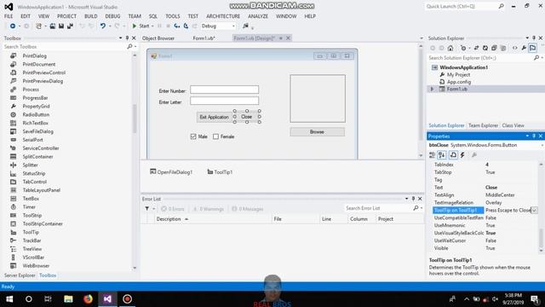Open the DEBUG menu
This screenshot has width=545, height=307.
[112, 16]
